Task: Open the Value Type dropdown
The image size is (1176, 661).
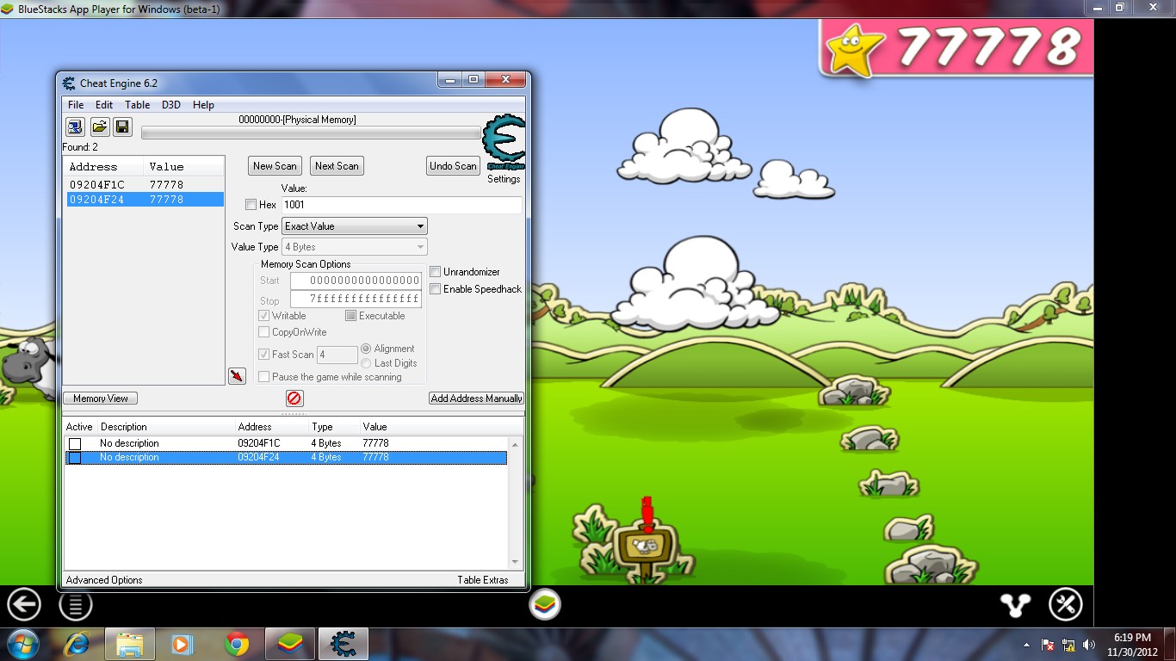Action: [355, 247]
